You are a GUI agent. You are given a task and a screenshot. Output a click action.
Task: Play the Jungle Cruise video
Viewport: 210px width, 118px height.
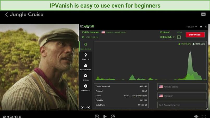click(105, 116)
